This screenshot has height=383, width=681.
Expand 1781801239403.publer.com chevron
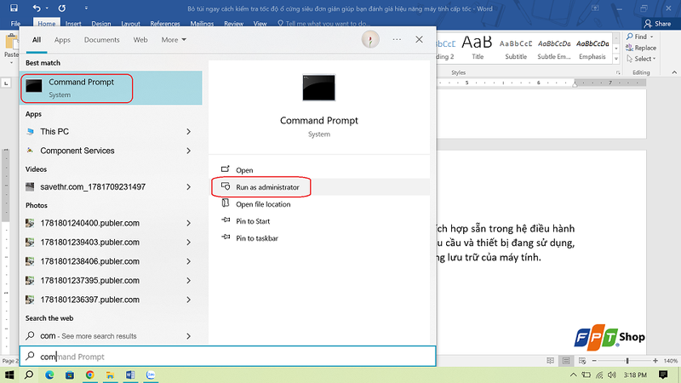coord(188,243)
